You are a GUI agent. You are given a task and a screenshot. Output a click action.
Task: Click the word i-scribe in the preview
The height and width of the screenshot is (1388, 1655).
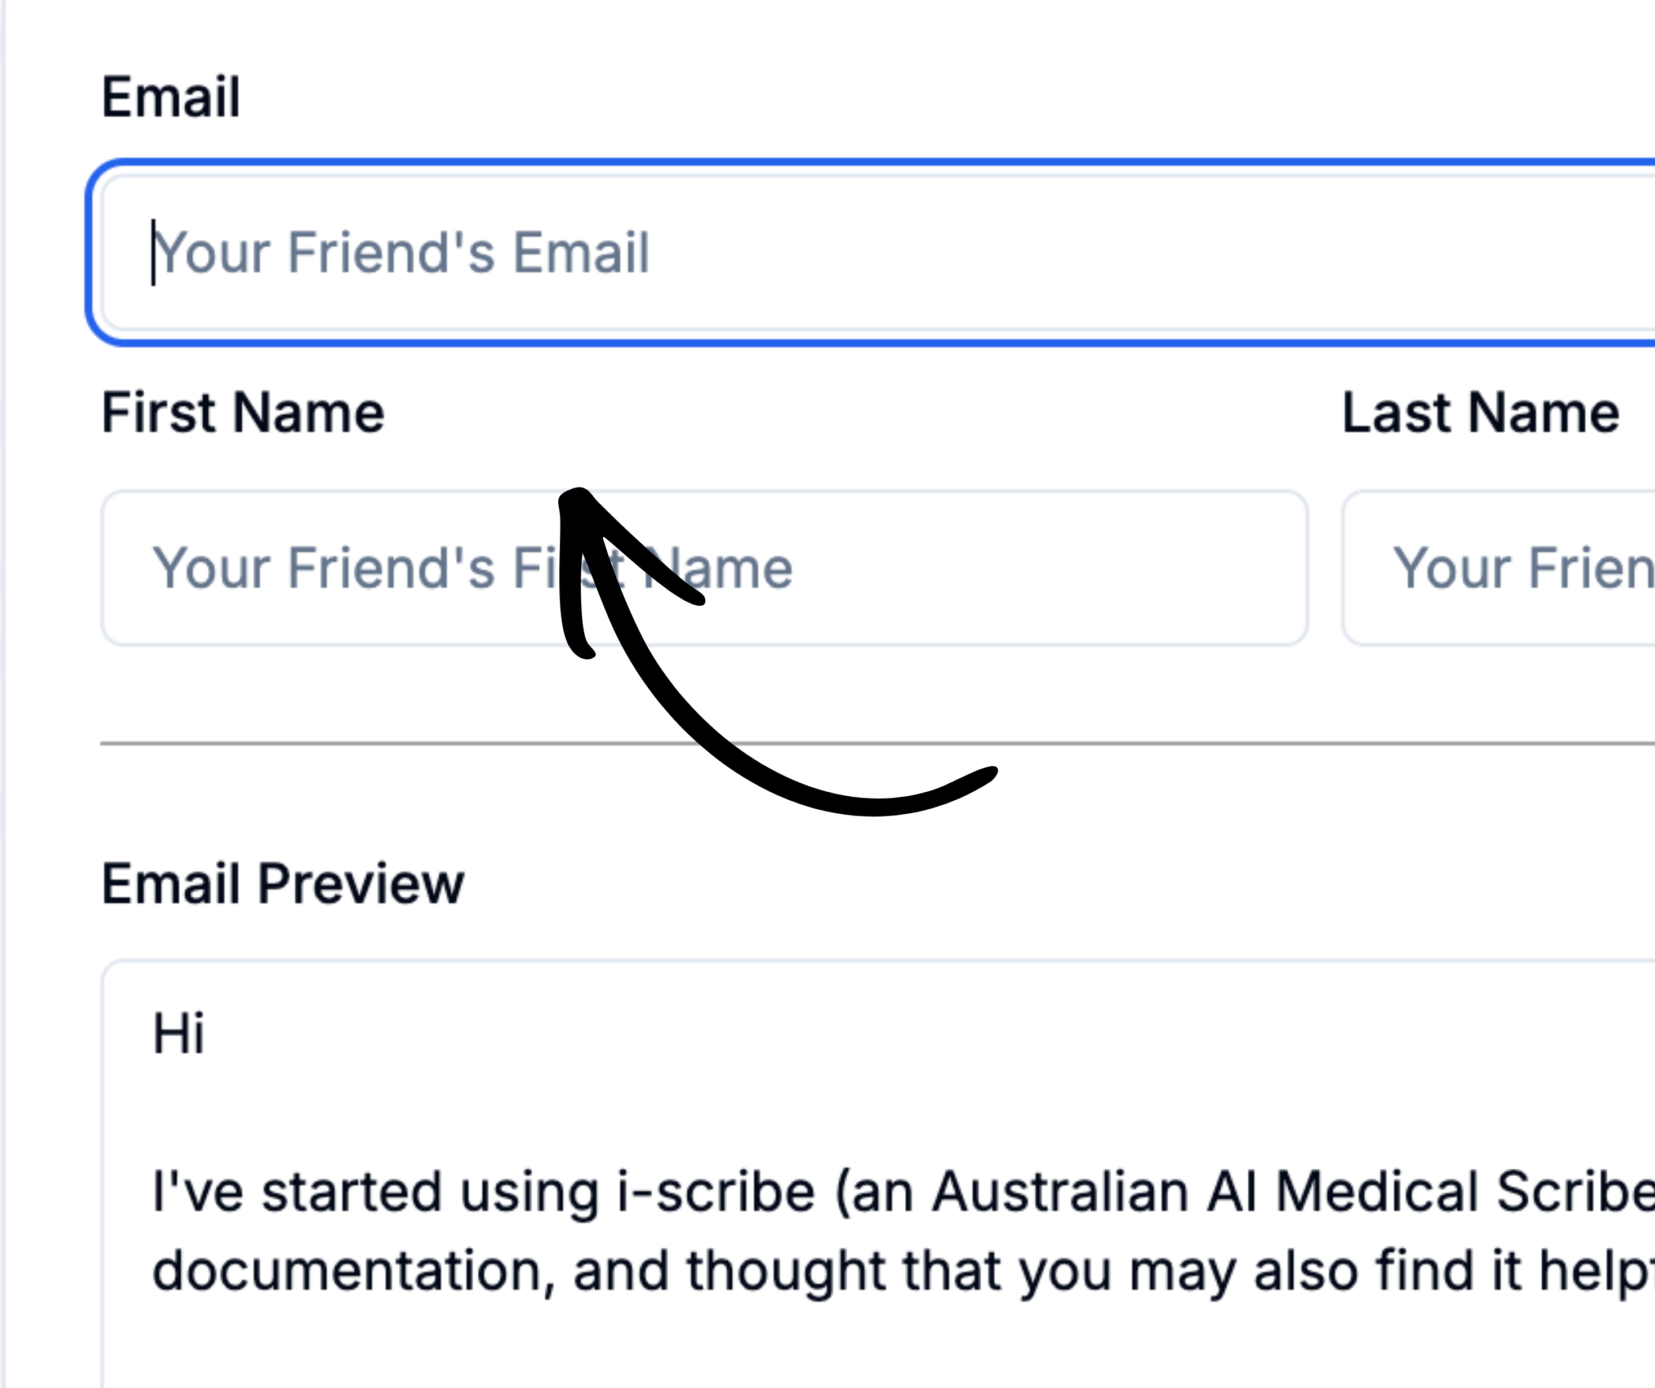(x=715, y=1191)
